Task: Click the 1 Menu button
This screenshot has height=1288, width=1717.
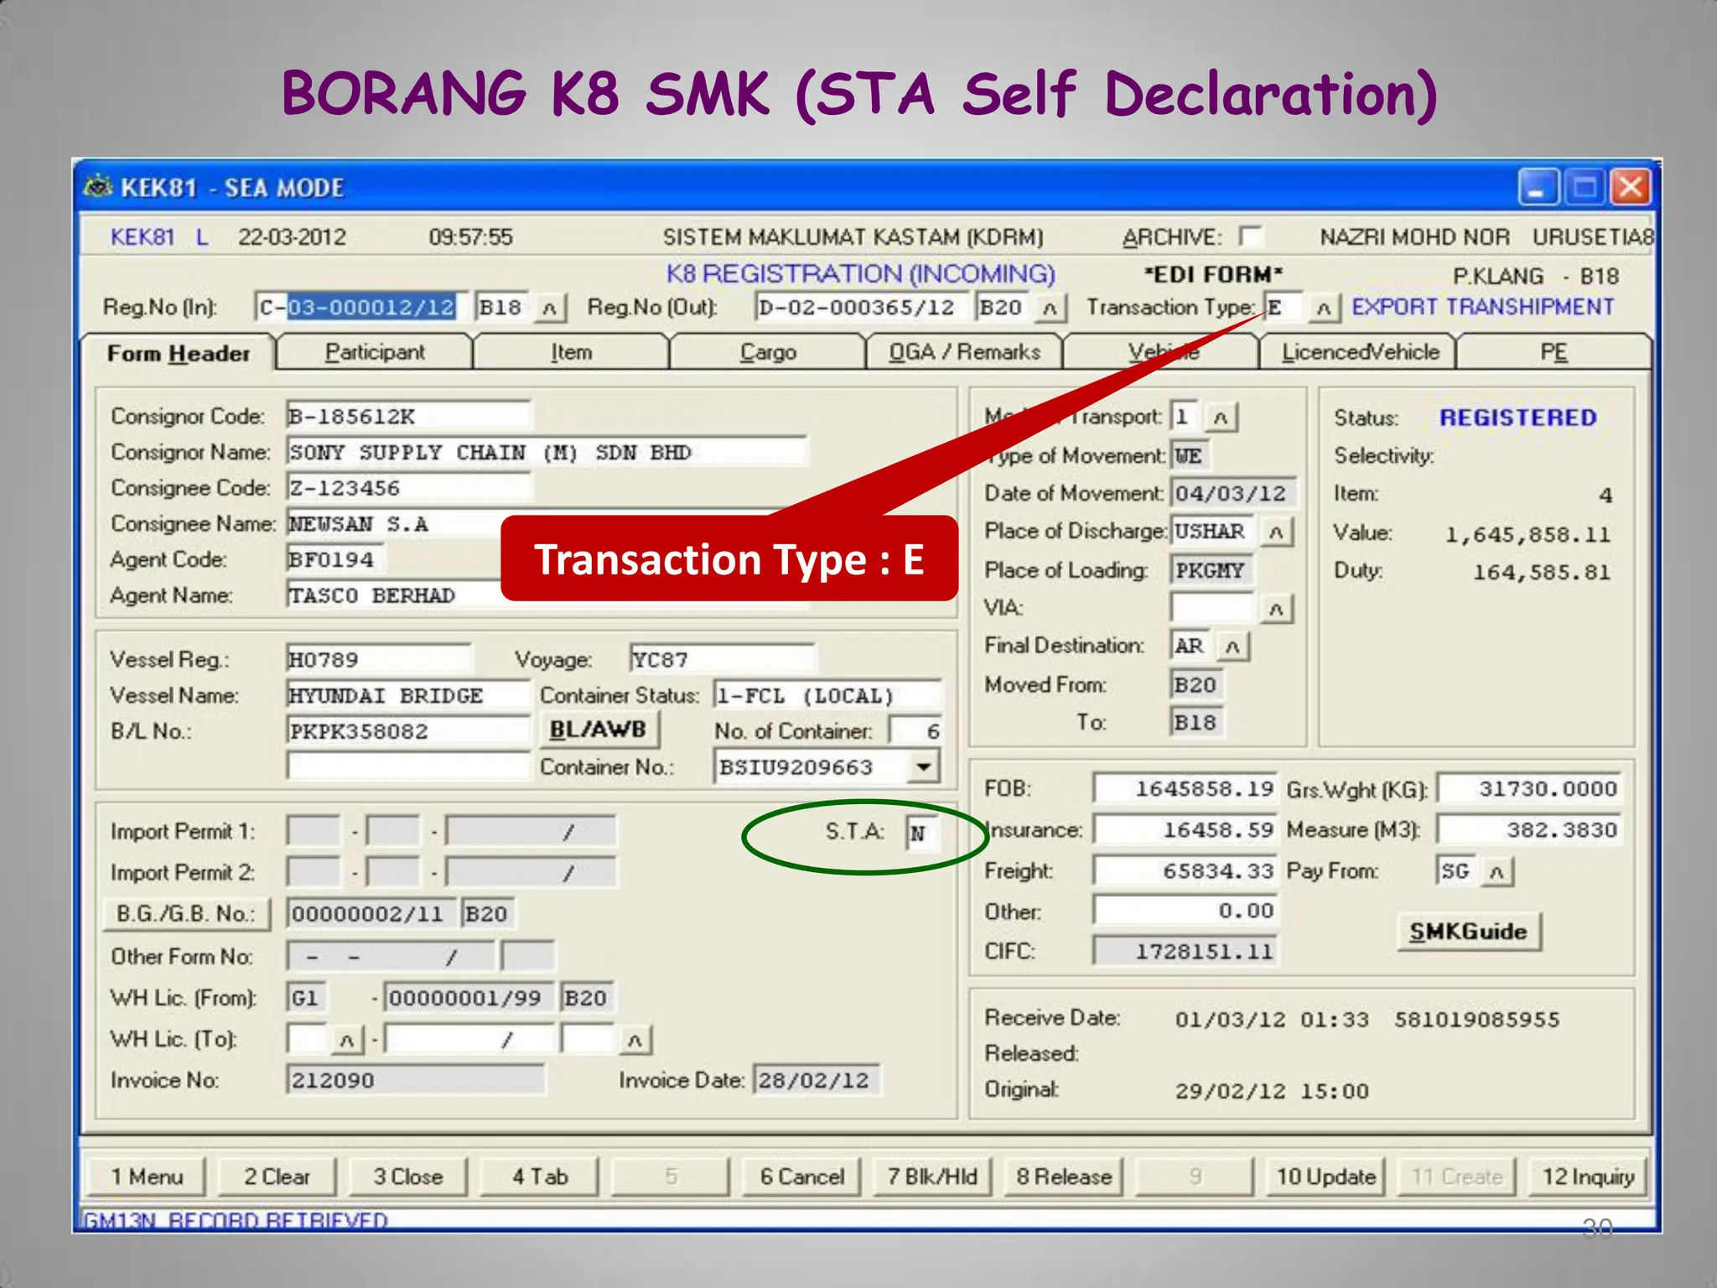Action: (147, 1176)
